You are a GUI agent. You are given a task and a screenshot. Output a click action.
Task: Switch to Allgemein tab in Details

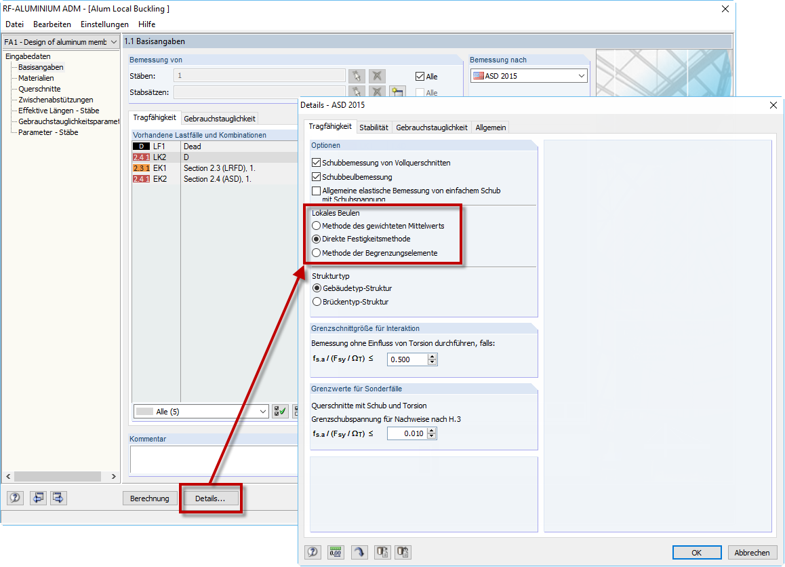tap(491, 128)
